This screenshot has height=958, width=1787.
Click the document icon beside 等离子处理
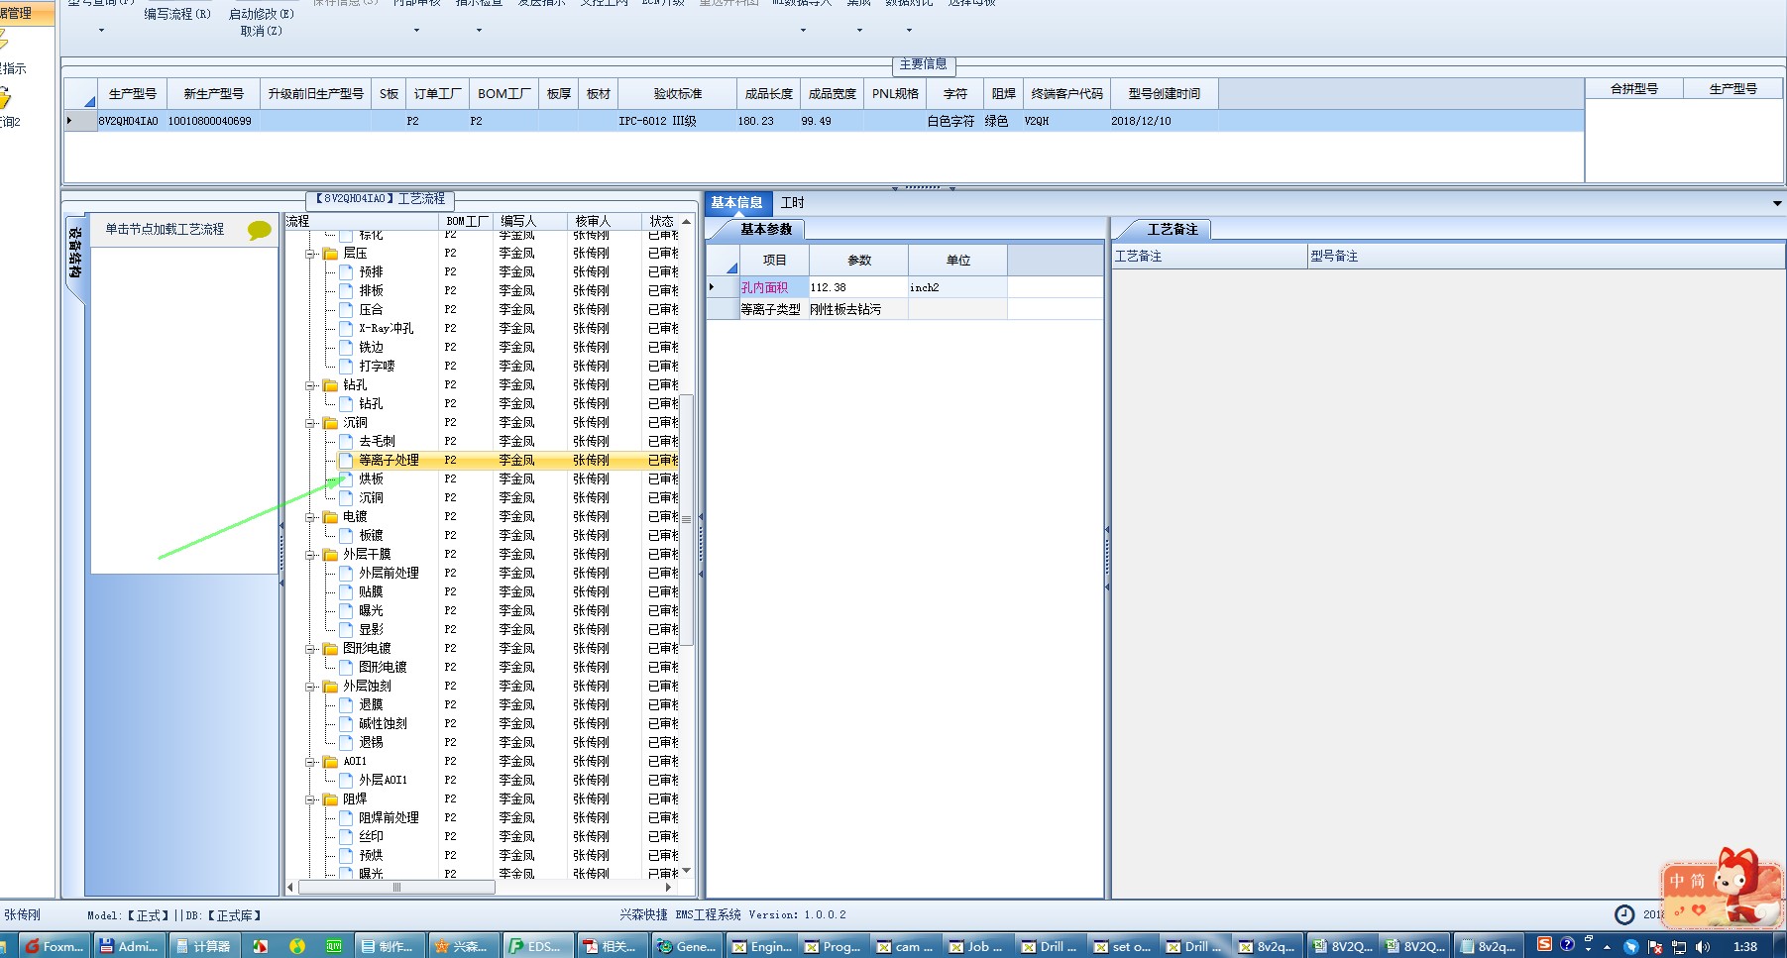click(346, 461)
